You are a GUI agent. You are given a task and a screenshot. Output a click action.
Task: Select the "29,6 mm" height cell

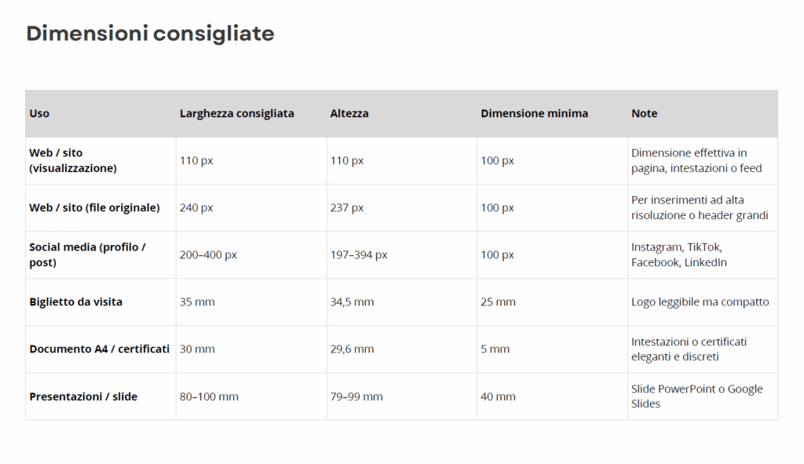tap(352, 349)
